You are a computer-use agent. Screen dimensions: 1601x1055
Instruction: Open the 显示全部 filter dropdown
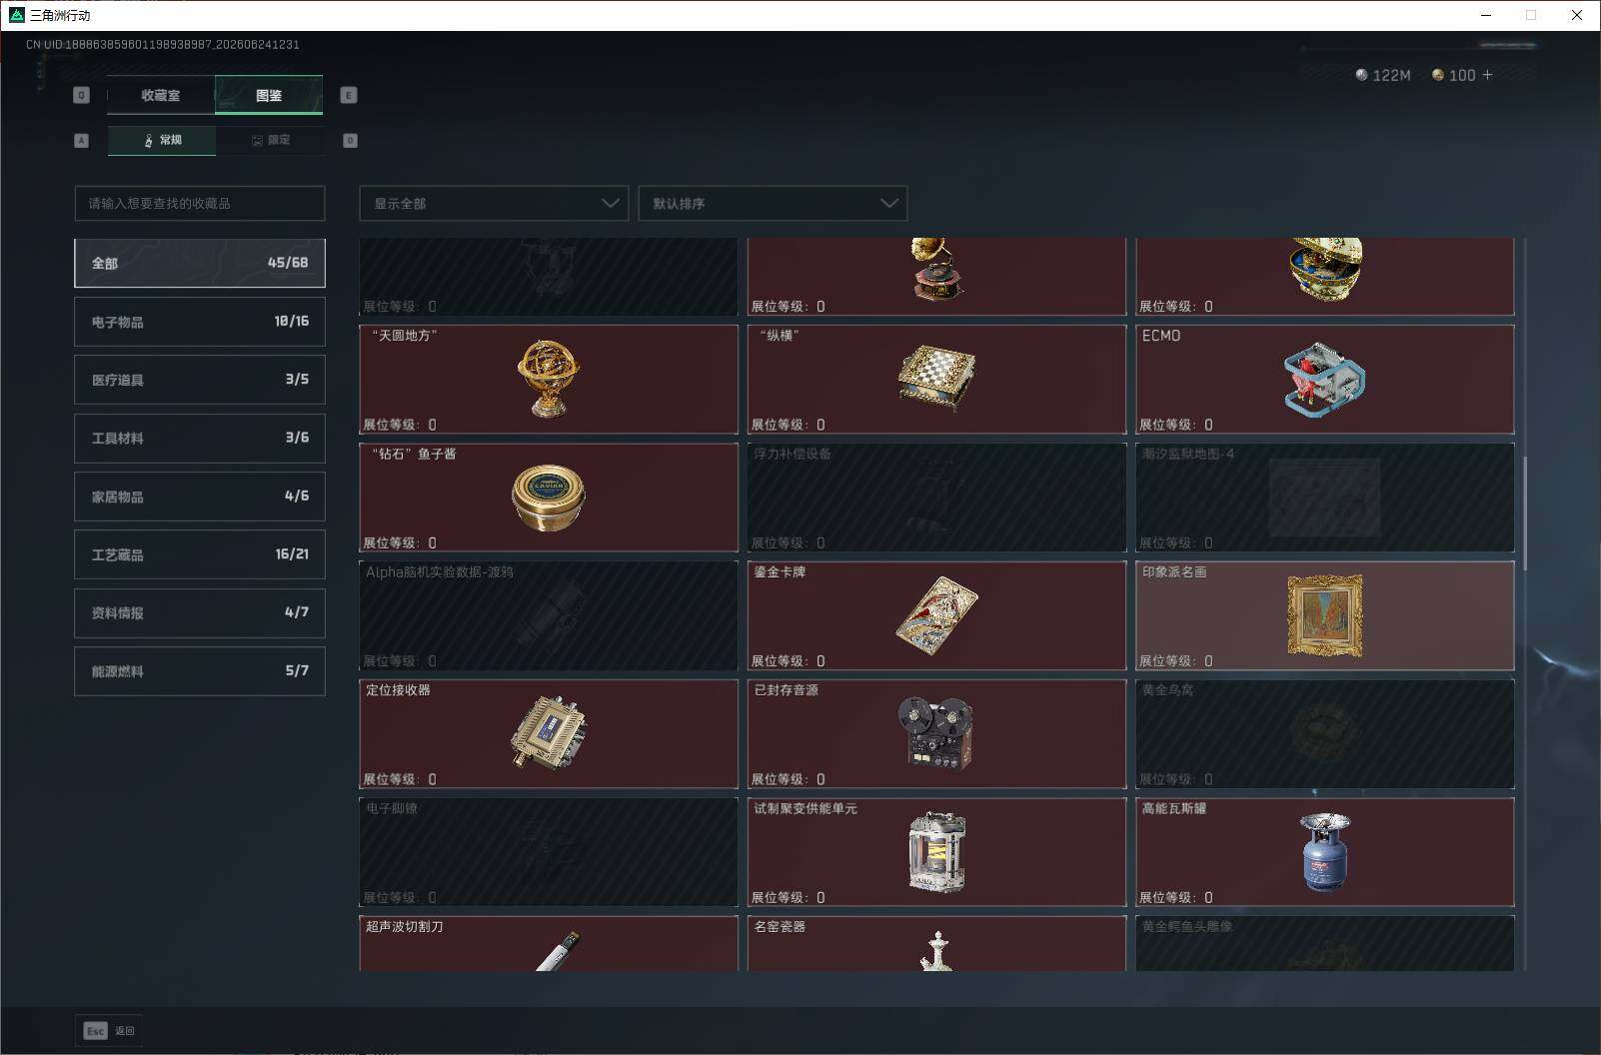(494, 203)
